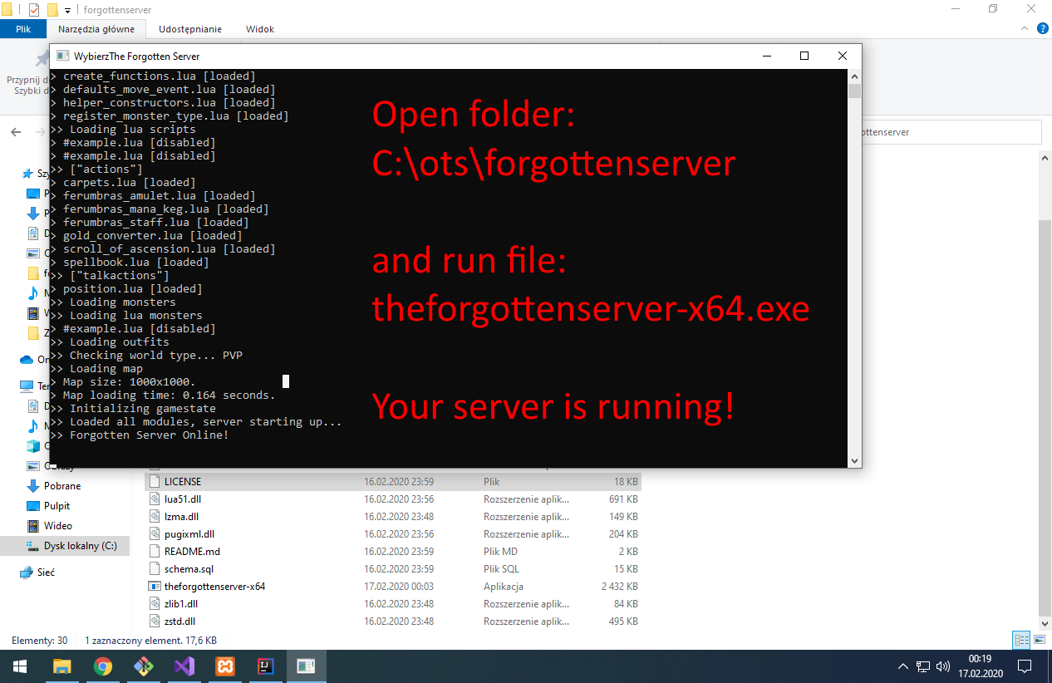Click the new folder quick access icon
Screen dimensions: 1052x683
pyautogui.click(x=52, y=10)
